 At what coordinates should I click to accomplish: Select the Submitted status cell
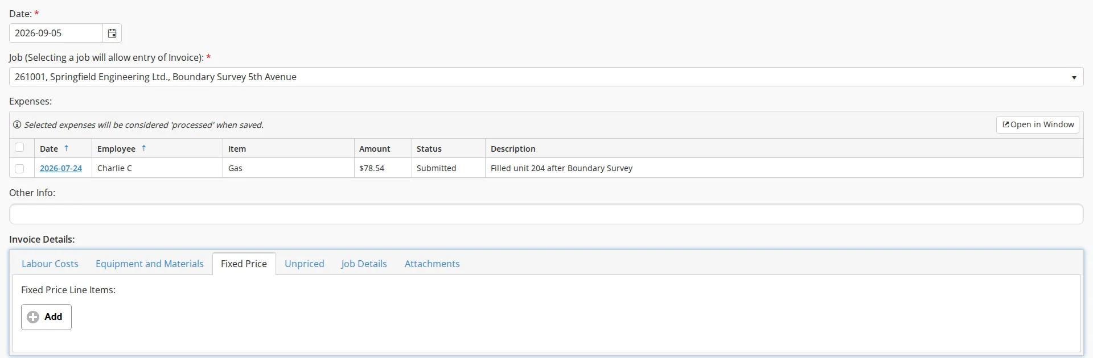tap(448, 168)
